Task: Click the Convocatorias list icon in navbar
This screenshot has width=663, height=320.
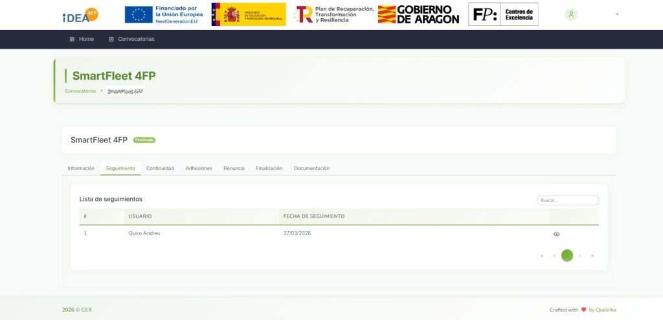Action: [x=111, y=39]
